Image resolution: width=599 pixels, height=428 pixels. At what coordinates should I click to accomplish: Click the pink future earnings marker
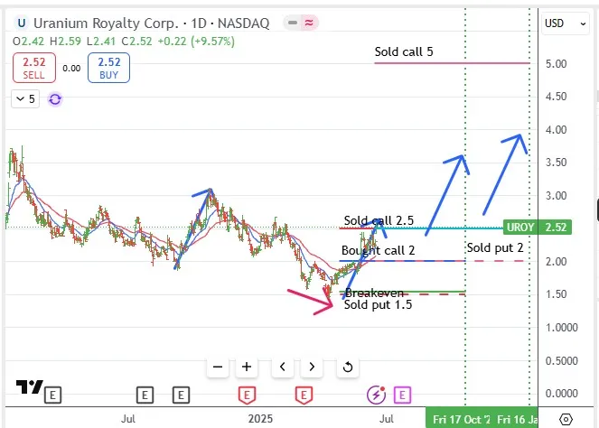tap(402, 395)
